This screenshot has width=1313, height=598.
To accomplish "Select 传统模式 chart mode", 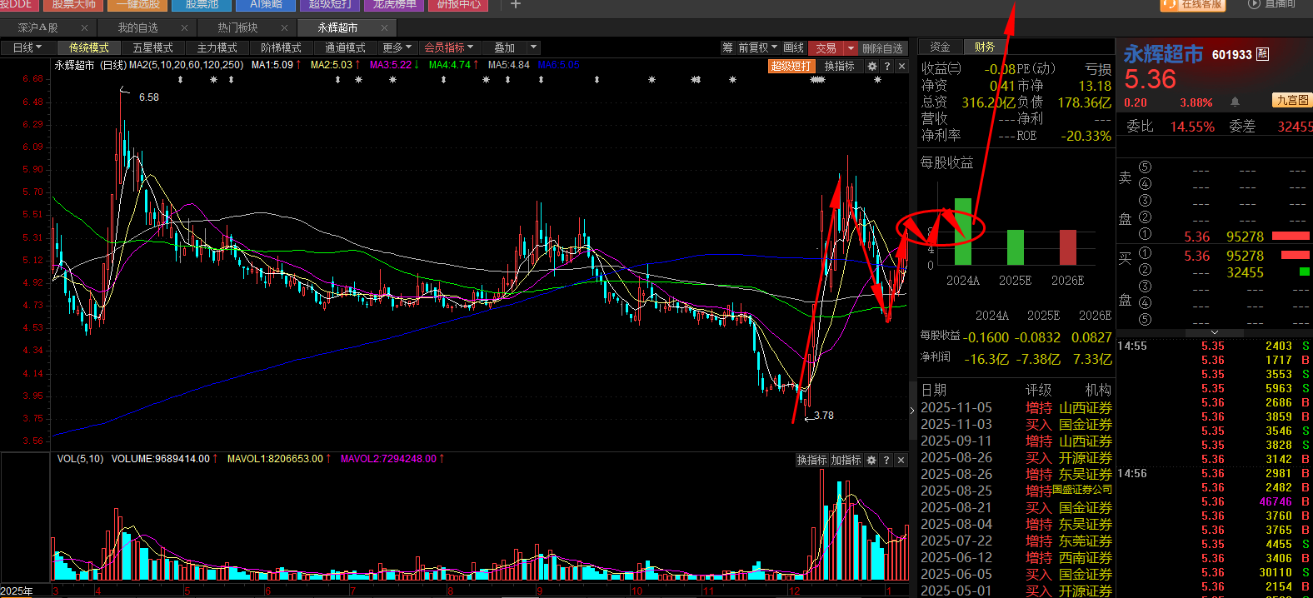I will point(89,47).
